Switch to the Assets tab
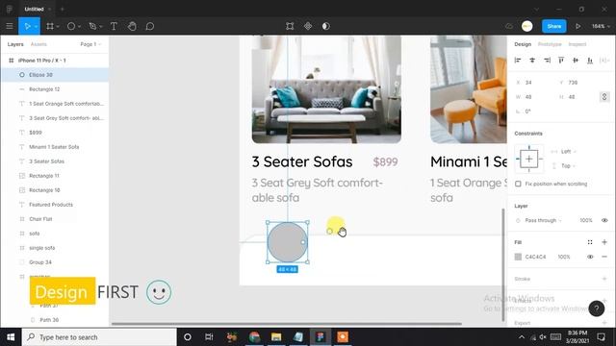This screenshot has width=616, height=346. (x=38, y=44)
